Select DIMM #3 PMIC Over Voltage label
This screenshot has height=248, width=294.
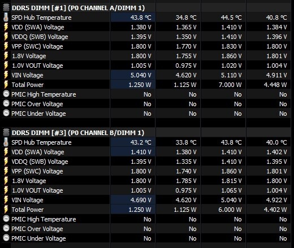click(37, 229)
